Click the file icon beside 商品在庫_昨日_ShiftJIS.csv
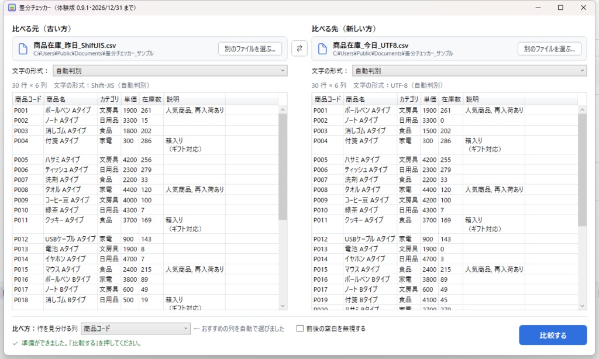 pos(23,49)
